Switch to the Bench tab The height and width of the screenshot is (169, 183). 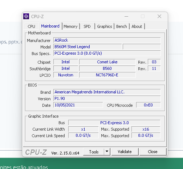pos(122,26)
